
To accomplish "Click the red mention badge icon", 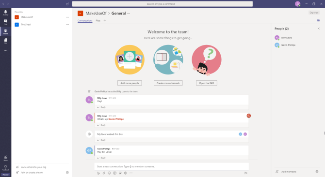I will (x=249, y=116).
